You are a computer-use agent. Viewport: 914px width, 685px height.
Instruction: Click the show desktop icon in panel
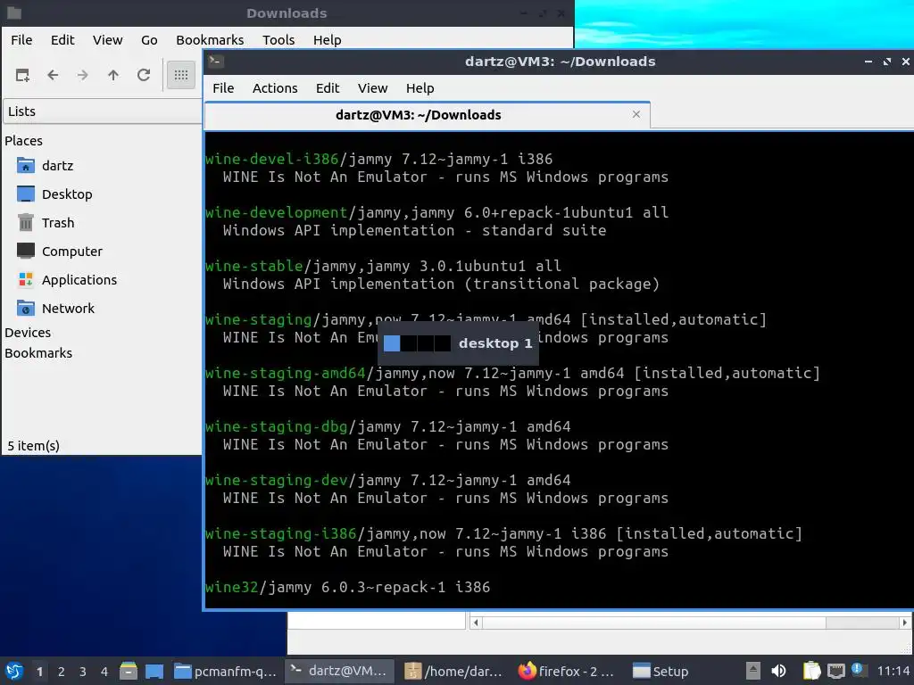click(x=154, y=671)
